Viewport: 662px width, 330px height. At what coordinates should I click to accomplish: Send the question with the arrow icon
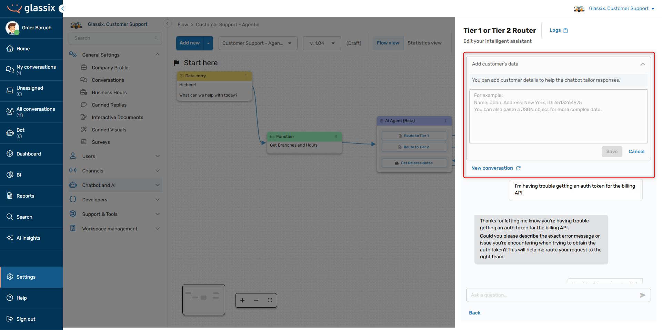pyautogui.click(x=643, y=295)
